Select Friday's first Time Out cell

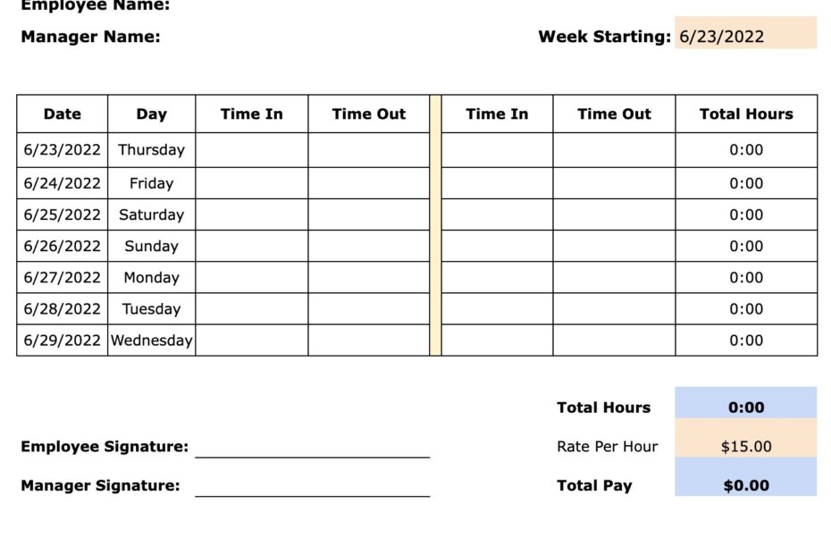368,183
